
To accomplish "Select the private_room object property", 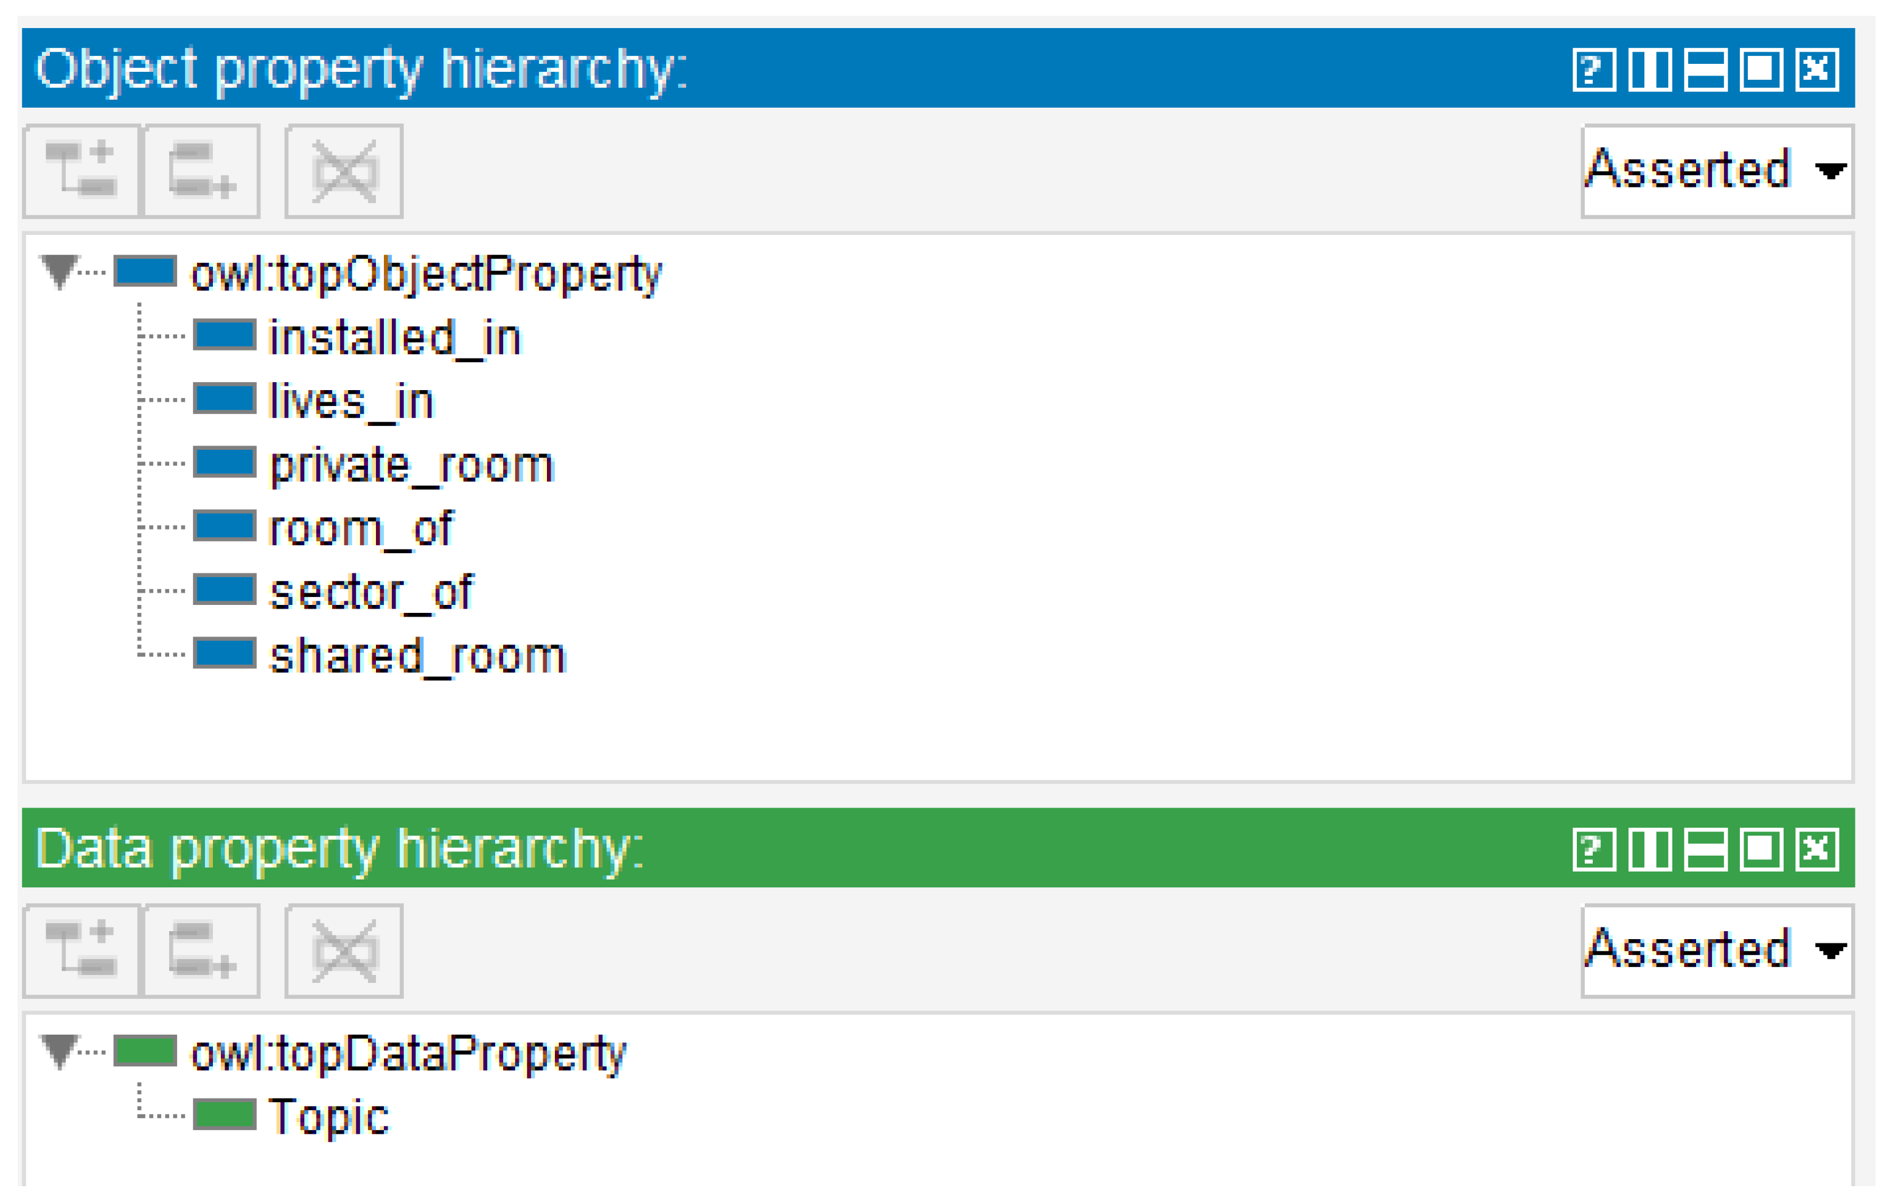I will (411, 464).
